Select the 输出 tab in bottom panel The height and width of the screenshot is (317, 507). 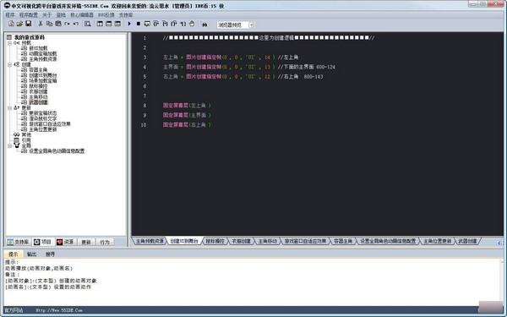click(x=32, y=254)
